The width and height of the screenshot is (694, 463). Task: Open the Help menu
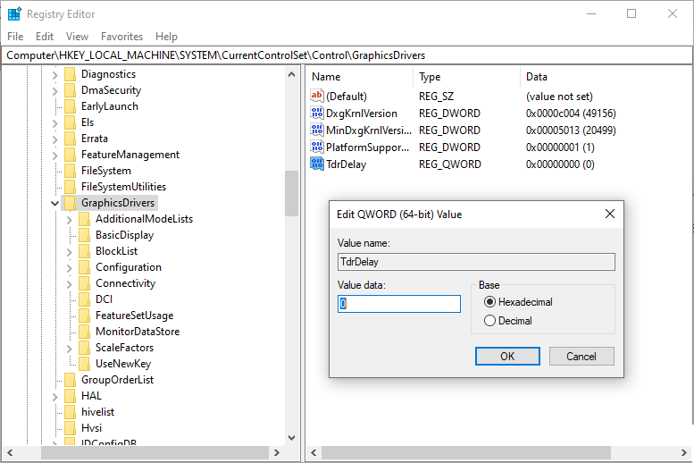[x=166, y=37]
